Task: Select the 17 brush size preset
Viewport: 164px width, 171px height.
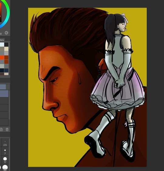Action: pos(5,160)
